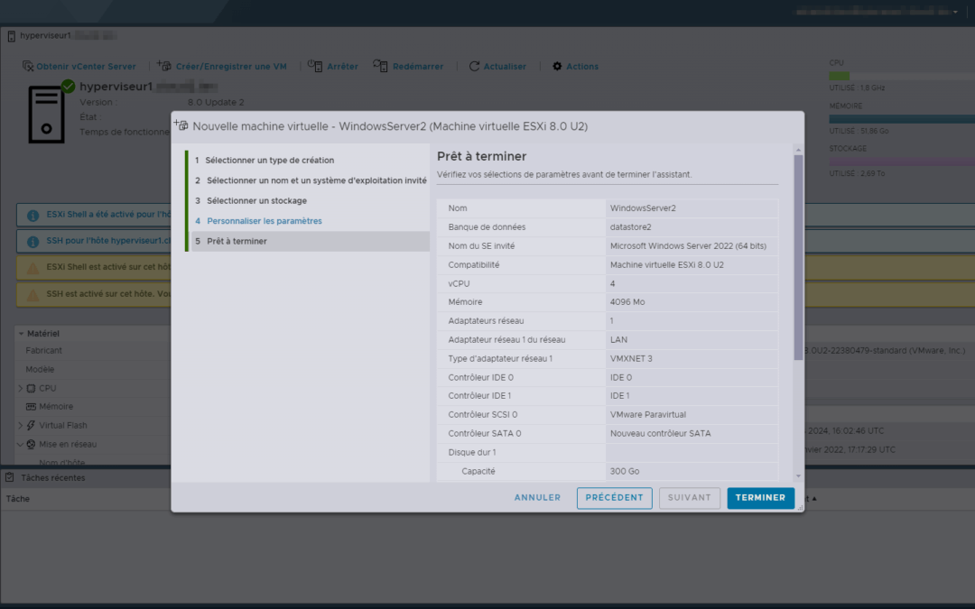Click the Redémarrer toolbar label
The image size is (975, 609).
pos(418,67)
